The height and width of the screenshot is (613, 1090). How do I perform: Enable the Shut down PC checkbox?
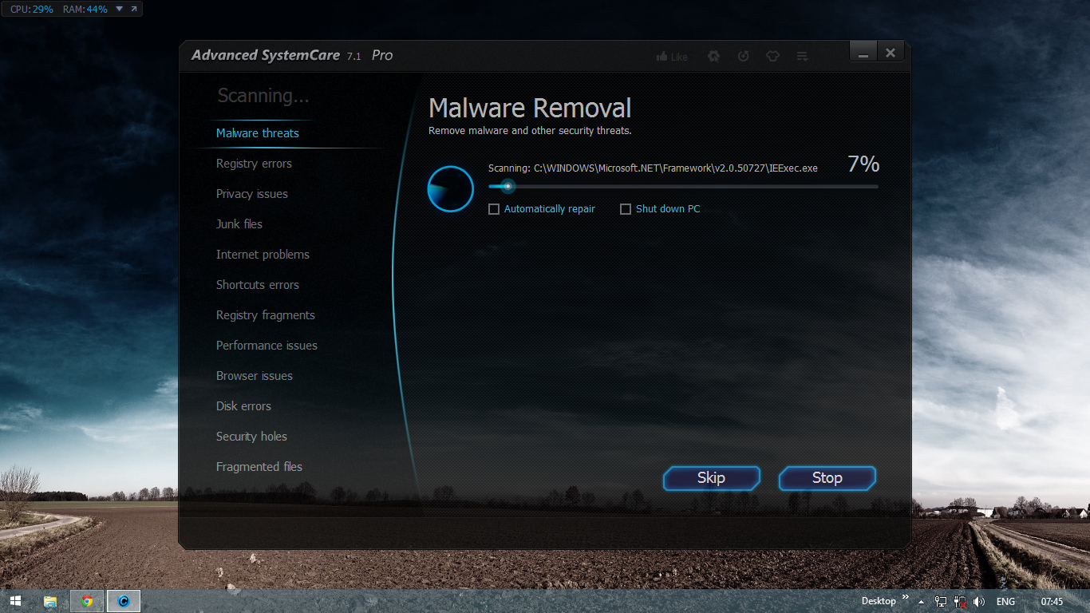point(626,208)
